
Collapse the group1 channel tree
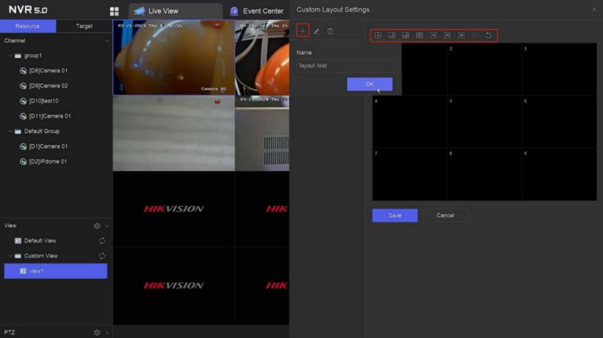pyautogui.click(x=10, y=56)
